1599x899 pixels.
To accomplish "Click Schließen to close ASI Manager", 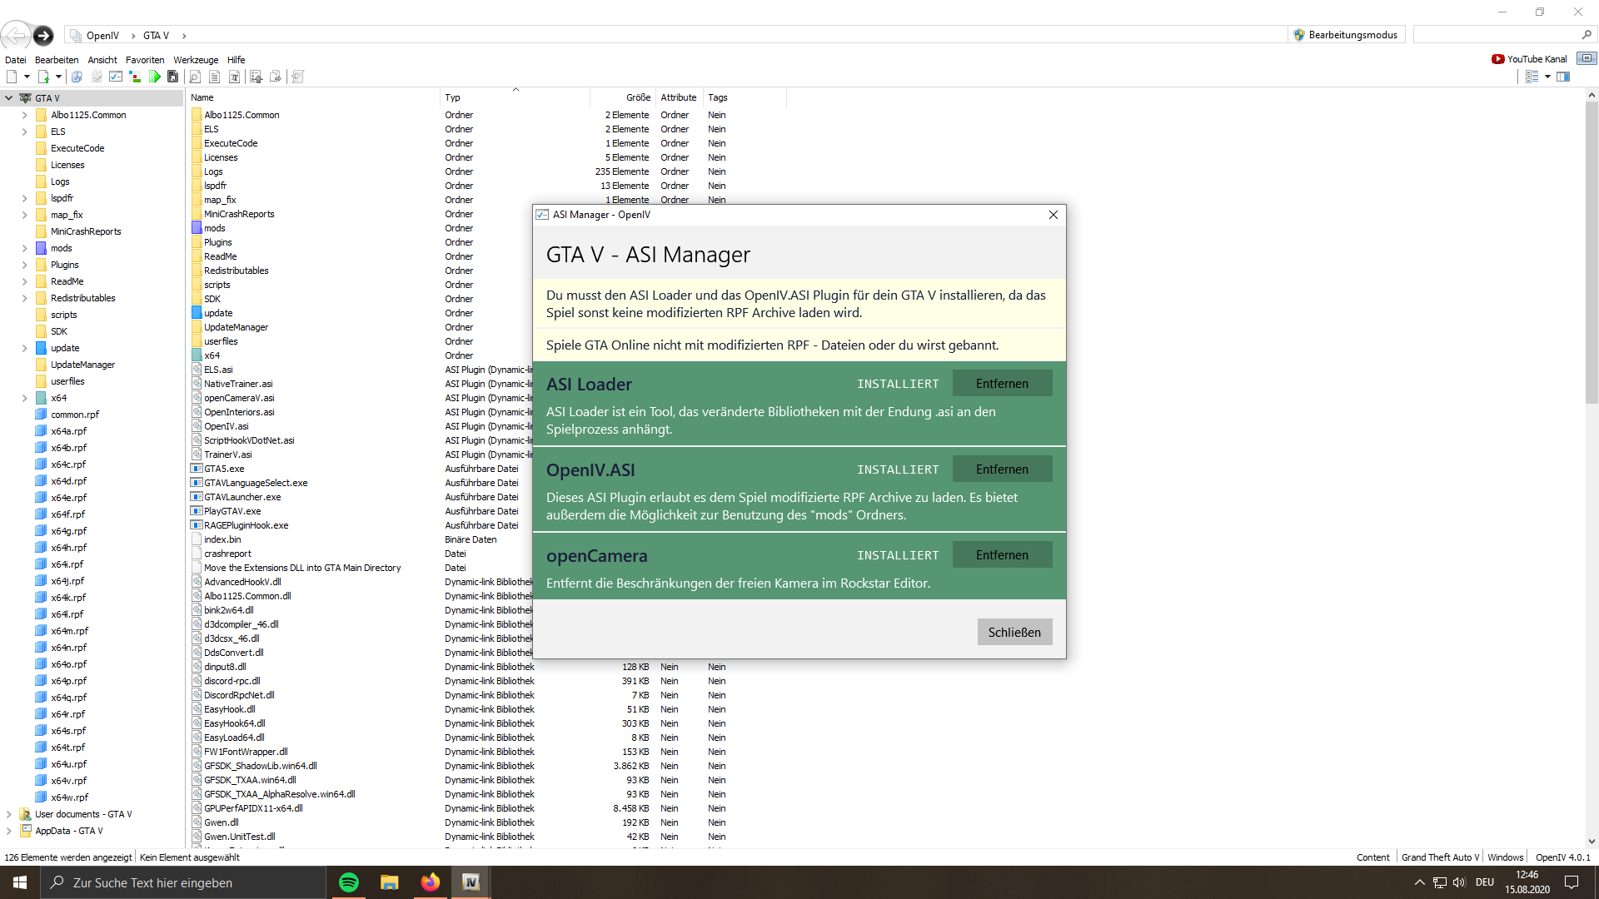I will [1014, 633].
